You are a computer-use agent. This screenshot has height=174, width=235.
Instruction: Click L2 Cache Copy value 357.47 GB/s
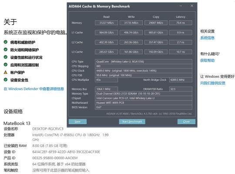click(156, 42)
